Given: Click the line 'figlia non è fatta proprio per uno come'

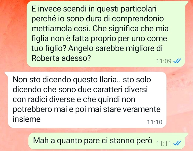Looking at the screenshot, I should (99, 38).
